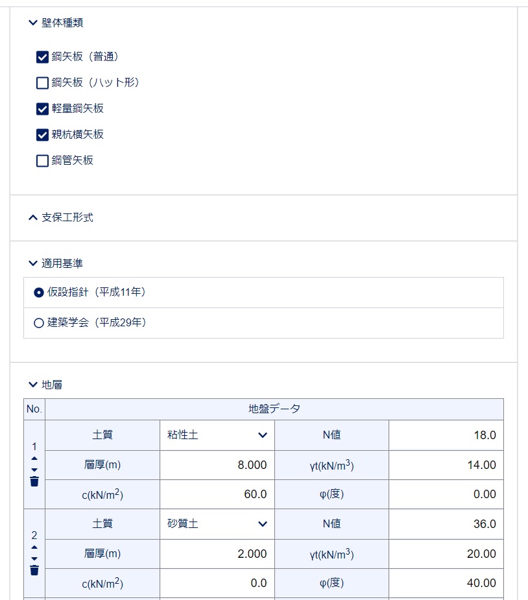Open 砂質土 soil type dropdown
This screenshot has height=600, width=528.
217,524
